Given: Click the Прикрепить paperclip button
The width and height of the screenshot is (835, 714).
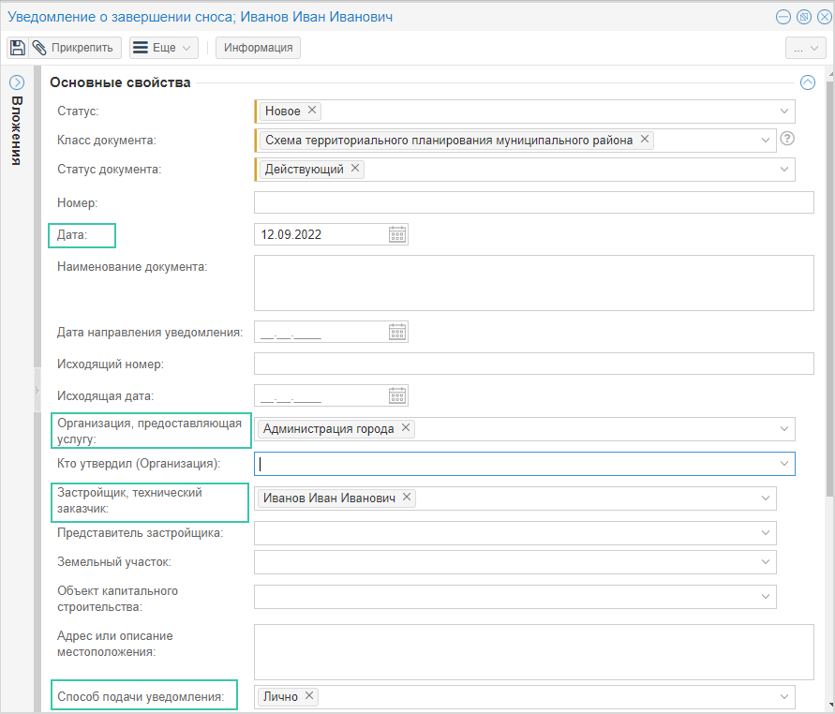Looking at the screenshot, I should point(77,48).
